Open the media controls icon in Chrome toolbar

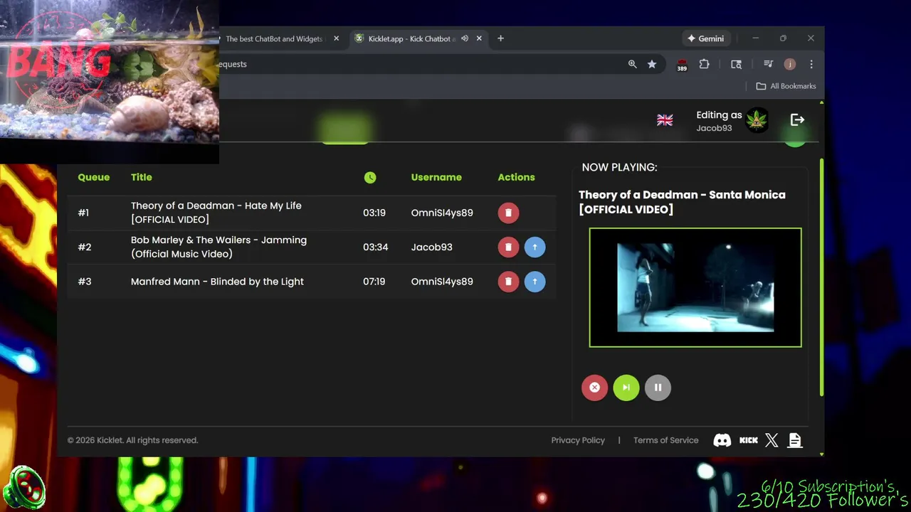pyautogui.click(x=768, y=64)
